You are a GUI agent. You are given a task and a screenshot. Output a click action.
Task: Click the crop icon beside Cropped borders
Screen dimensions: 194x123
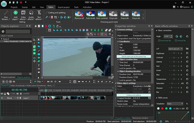click(149, 98)
